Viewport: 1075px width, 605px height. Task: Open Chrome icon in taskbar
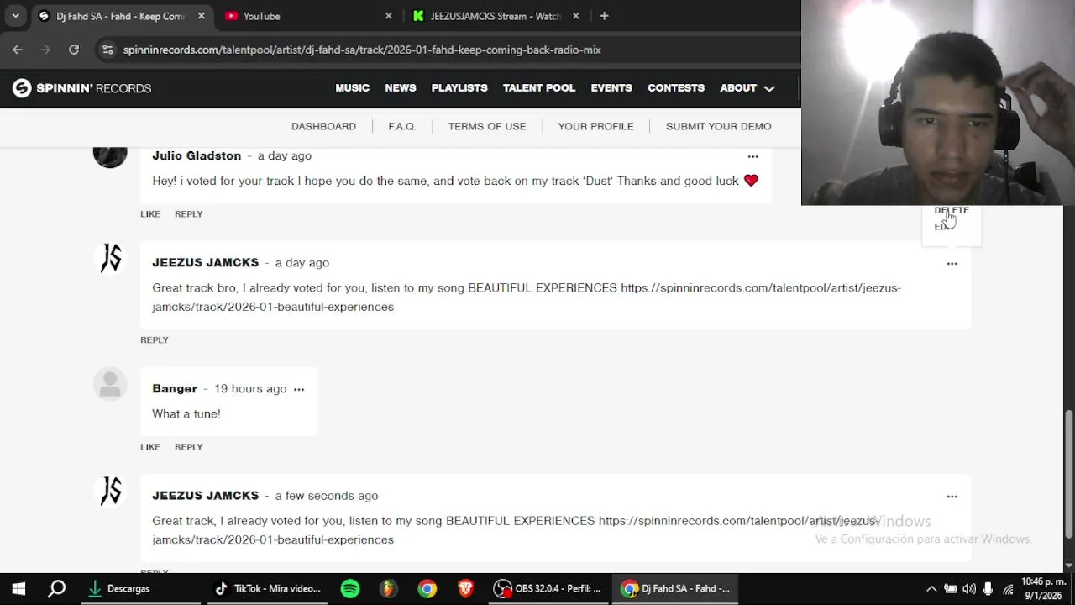pos(427,589)
